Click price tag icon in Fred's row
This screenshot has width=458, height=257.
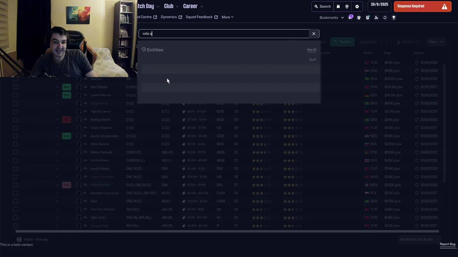(184, 201)
